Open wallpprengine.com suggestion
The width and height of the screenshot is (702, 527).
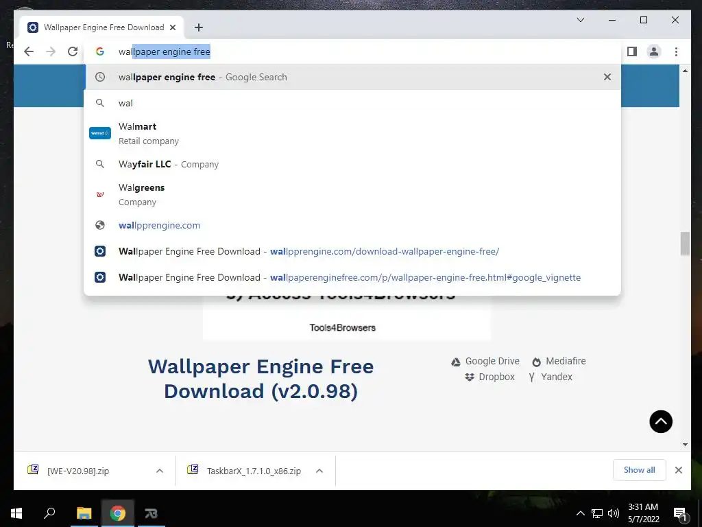point(352,225)
